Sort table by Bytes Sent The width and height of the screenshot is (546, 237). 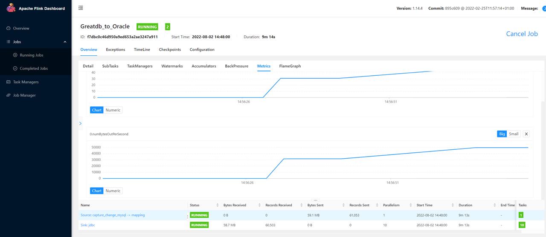(343, 205)
